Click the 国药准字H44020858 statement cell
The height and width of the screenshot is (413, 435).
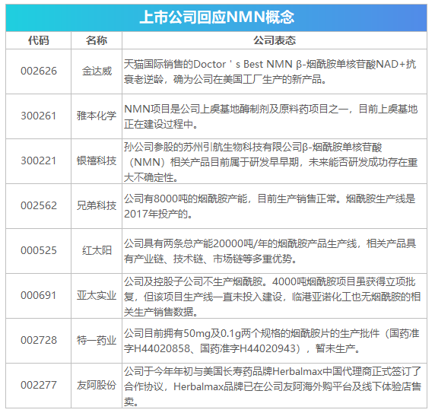click(x=275, y=341)
